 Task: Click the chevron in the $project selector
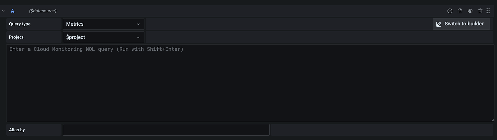[138, 37]
